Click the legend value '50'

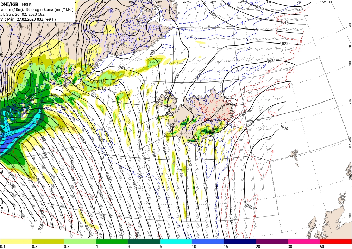coord(322,247)
